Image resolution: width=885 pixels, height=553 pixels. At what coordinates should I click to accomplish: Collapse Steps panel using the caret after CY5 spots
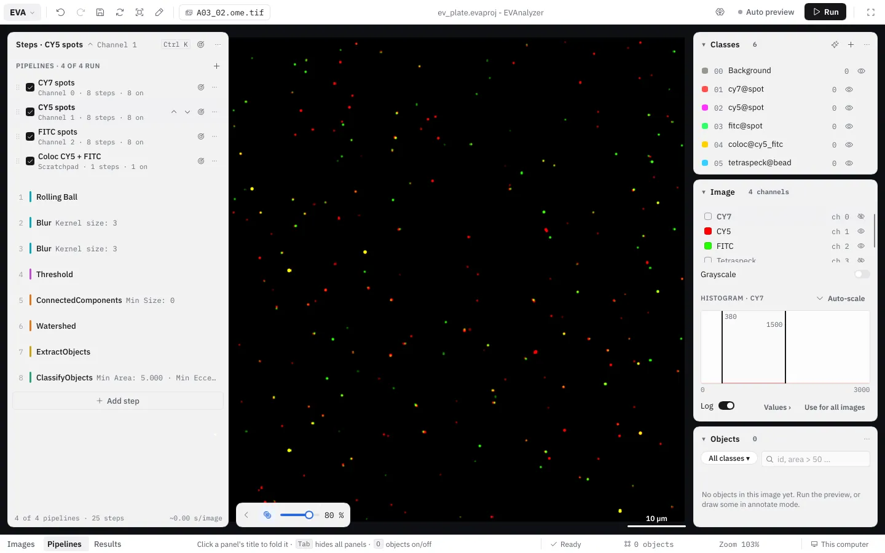click(90, 44)
